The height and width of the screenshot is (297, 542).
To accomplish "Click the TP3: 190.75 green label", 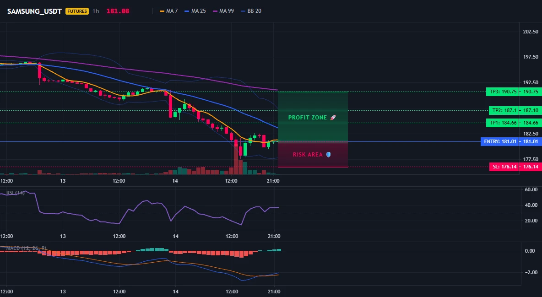I will coord(502,92).
